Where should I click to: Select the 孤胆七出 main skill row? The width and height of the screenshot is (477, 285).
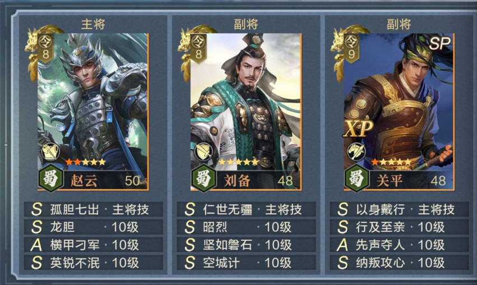(x=94, y=209)
